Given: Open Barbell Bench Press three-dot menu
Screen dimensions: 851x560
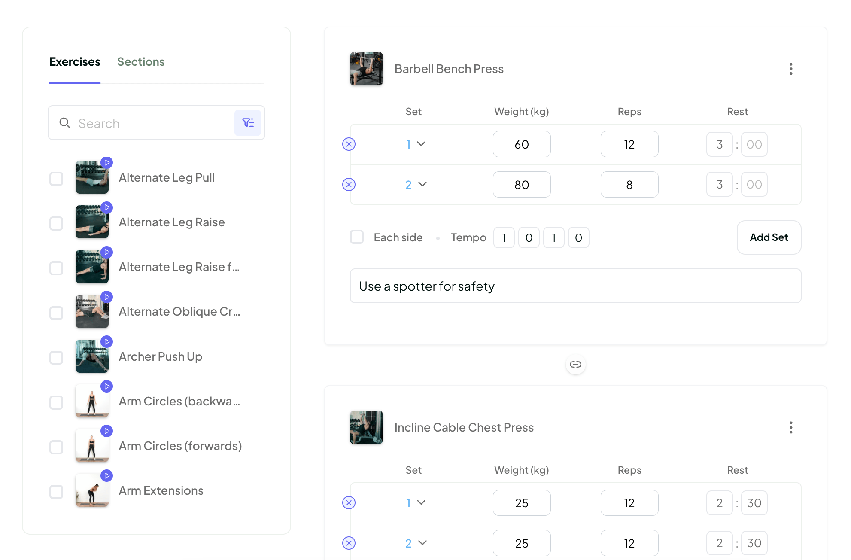Looking at the screenshot, I should [790, 69].
